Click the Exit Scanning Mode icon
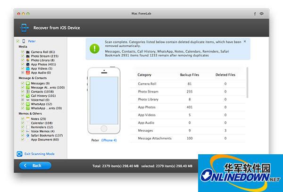This screenshot has width=283, height=192. coord(19,154)
